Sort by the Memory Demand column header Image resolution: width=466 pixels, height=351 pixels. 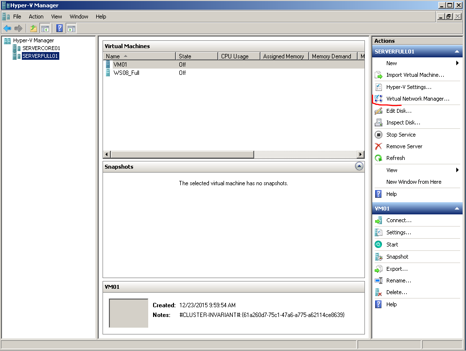pyautogui.click(x=333, y=56)
